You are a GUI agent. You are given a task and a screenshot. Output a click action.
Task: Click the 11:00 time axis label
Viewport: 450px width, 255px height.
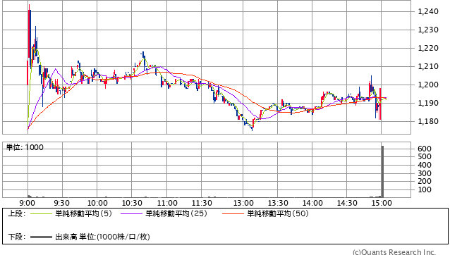tap(167, 203)
